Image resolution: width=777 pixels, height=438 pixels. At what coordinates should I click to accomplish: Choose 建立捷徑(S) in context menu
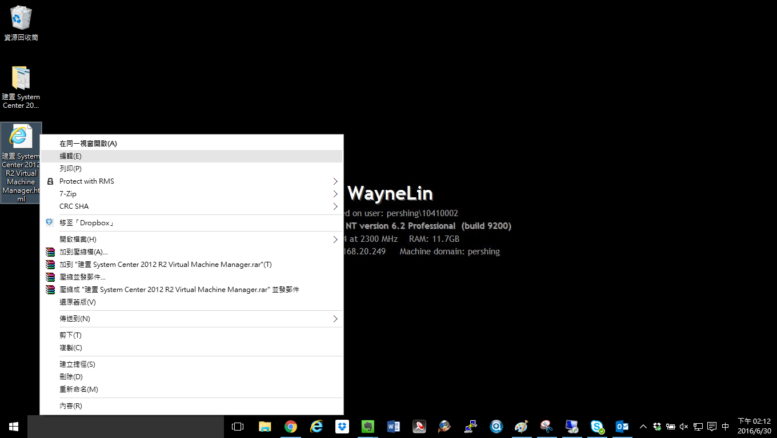pyautogui.click(x=191, y=364)
